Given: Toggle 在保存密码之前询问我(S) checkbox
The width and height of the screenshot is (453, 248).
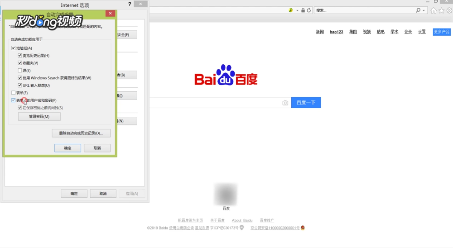Looking at the screenshot, I should coord(19,108).
